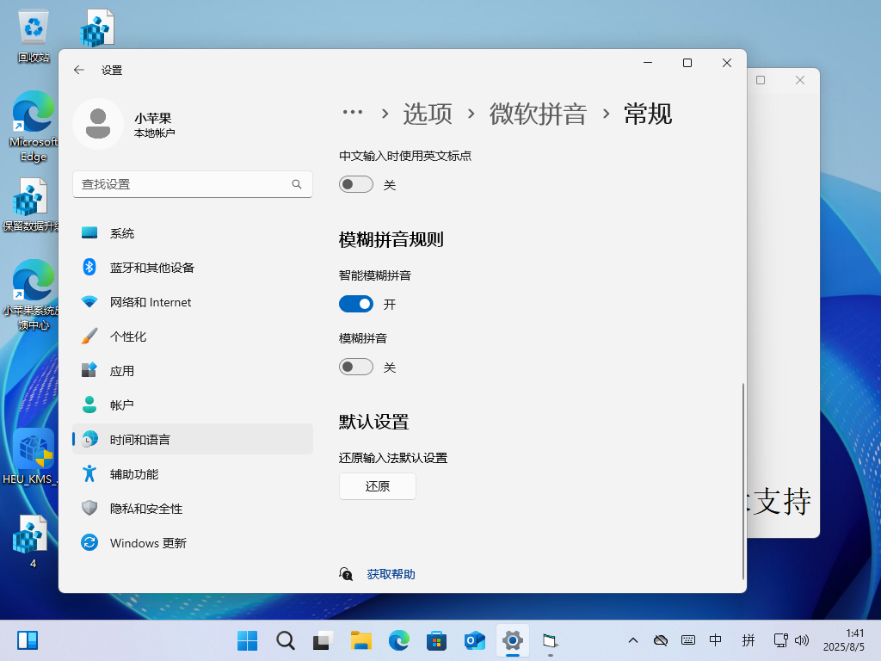Open 隐私和安全性 settings
Screen dimensions: 881x661
[x=148, y=508]
